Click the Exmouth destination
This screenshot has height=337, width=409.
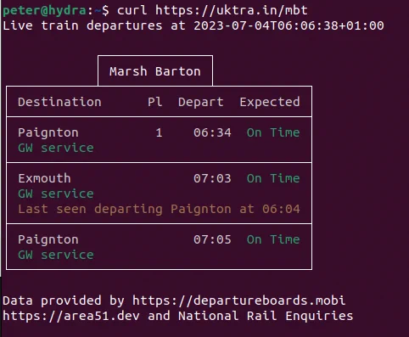click(44, 178)
